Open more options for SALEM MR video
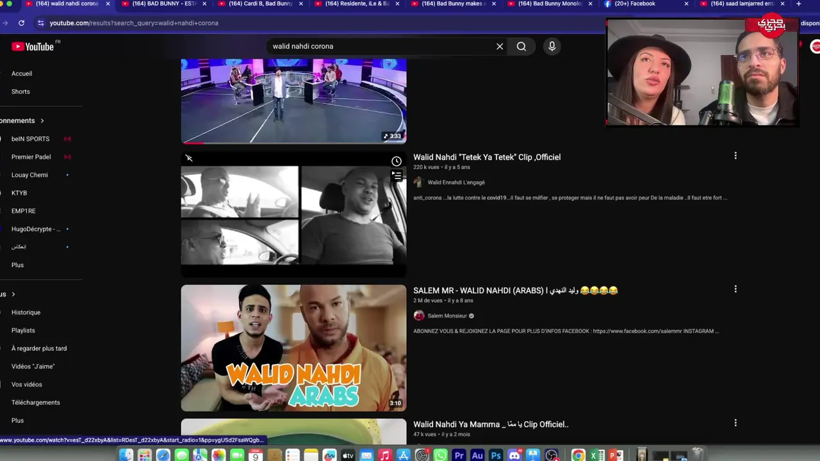Image resolution: width=820 pixels, height=461 pixels. coord(735,289)
